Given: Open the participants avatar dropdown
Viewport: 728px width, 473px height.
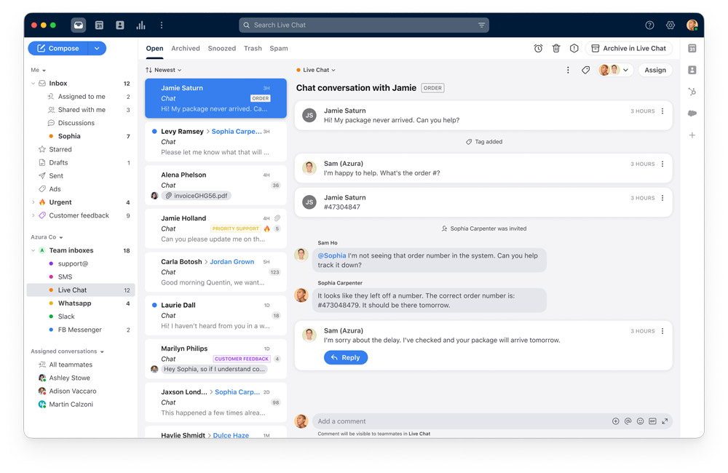Looking at the screenshot, I should (616, 70).
